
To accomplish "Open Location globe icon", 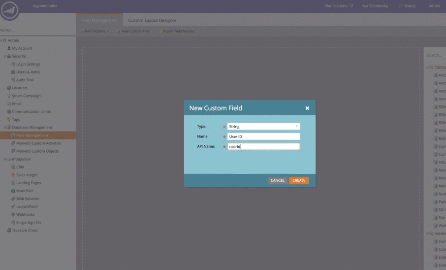I will 9,88.
